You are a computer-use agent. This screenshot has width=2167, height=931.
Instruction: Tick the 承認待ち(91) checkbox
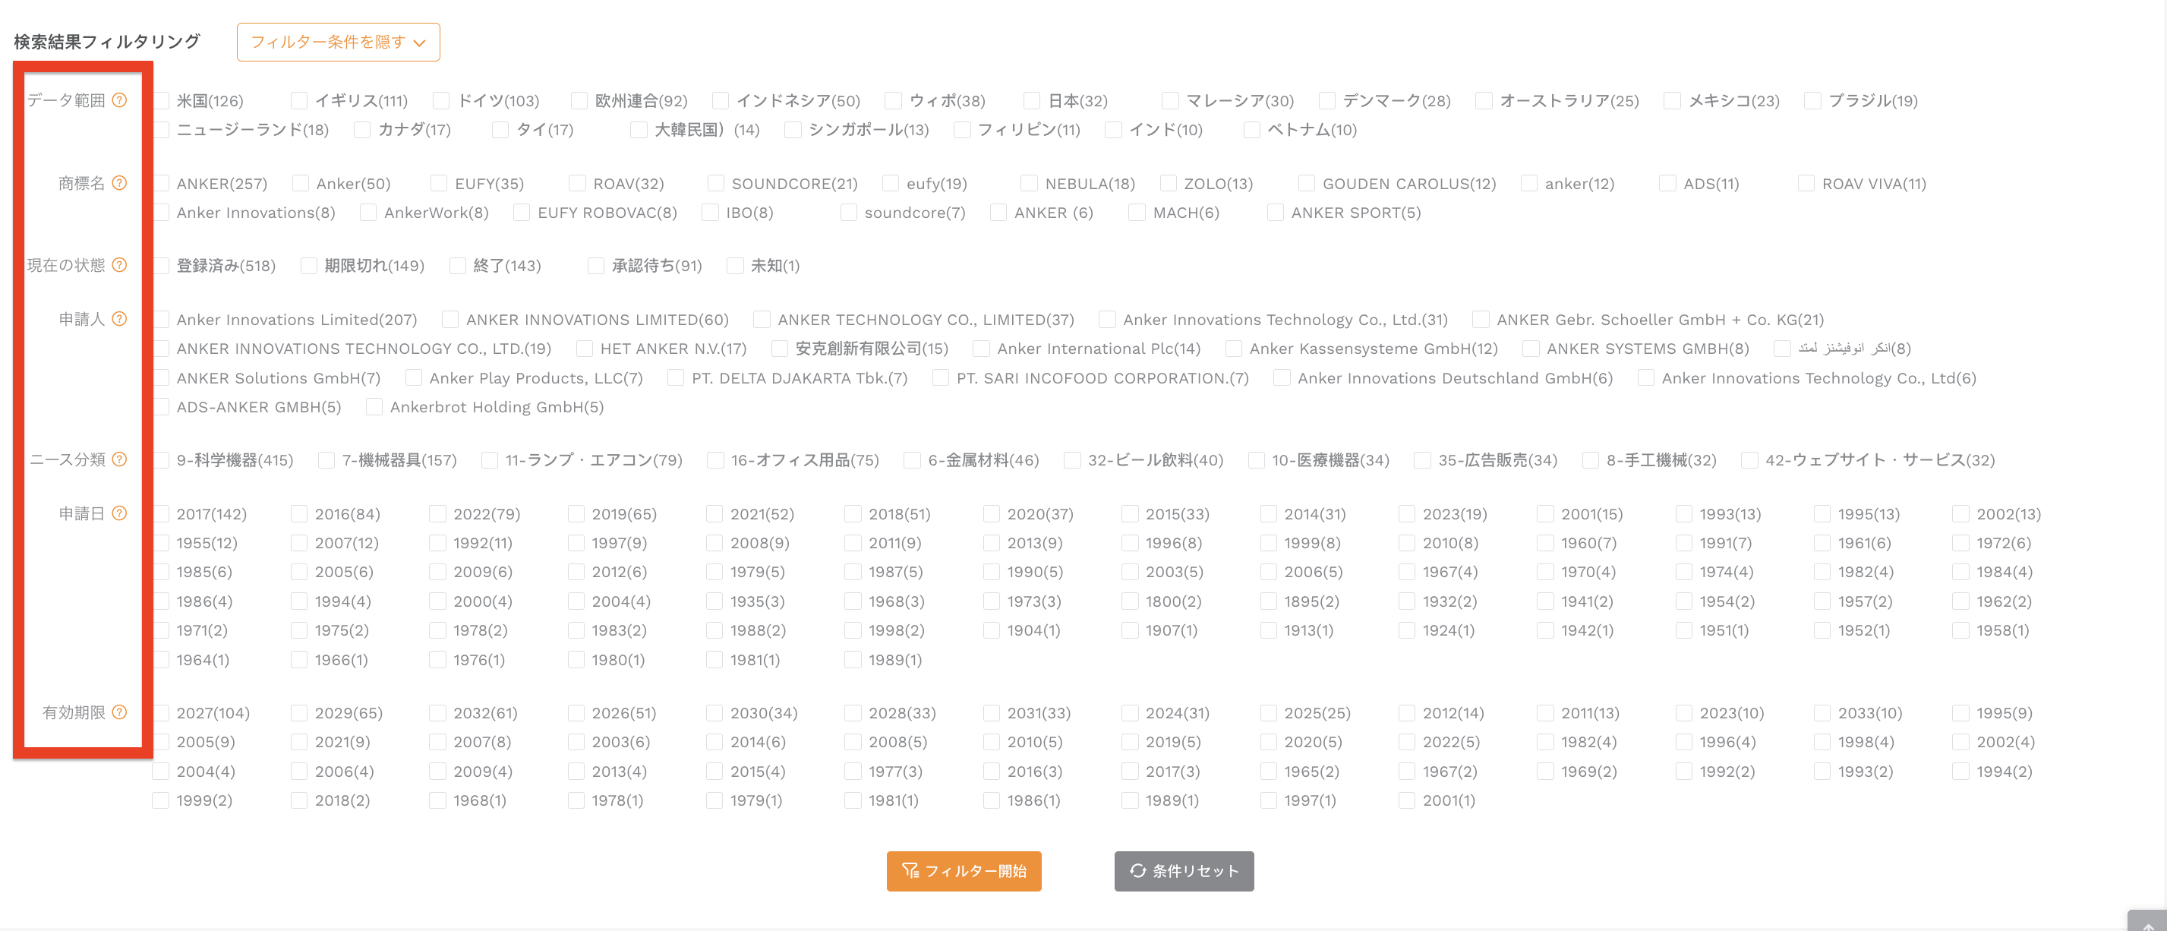(595, 266)
